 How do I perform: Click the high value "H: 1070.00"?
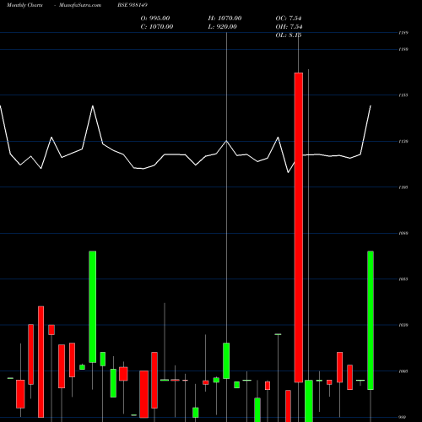[225, 19]
